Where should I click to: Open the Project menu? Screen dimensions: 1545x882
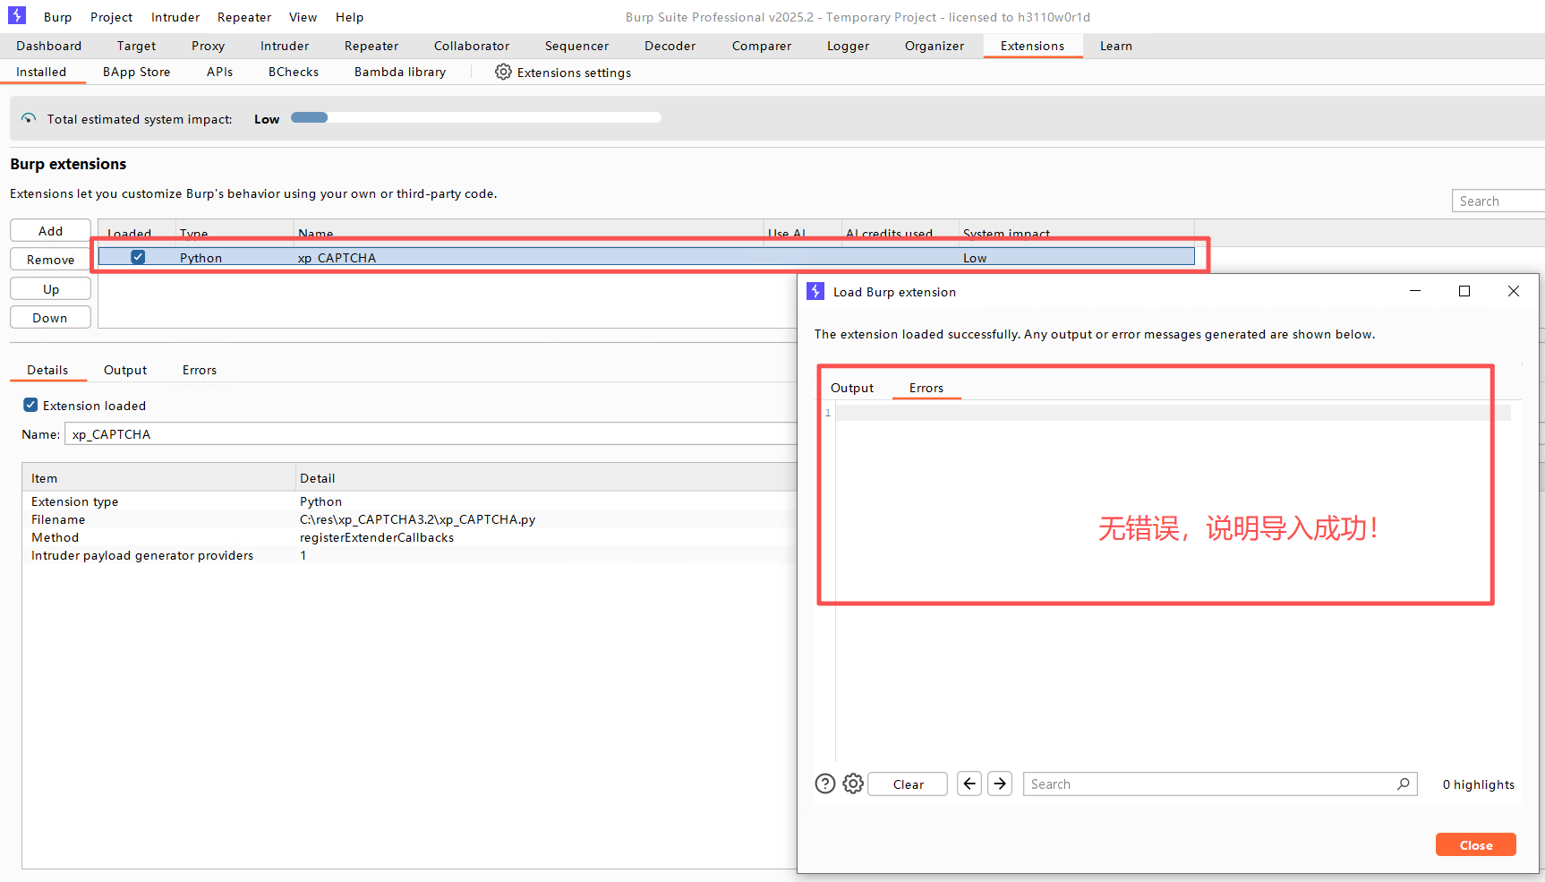coord(111,17)
